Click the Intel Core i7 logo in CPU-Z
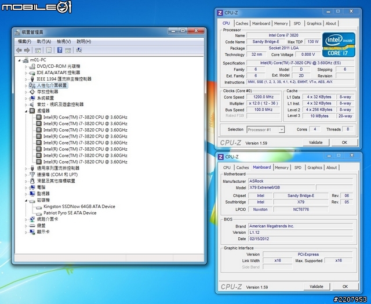Viewport: 371px width, 304px height. [339, 45]
